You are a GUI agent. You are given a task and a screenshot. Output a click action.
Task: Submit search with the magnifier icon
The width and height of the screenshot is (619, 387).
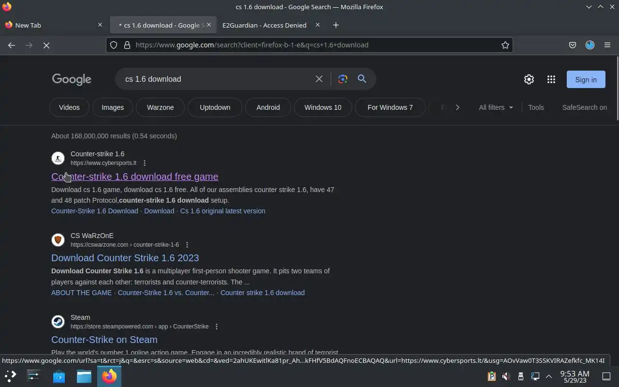coord(362,79)
